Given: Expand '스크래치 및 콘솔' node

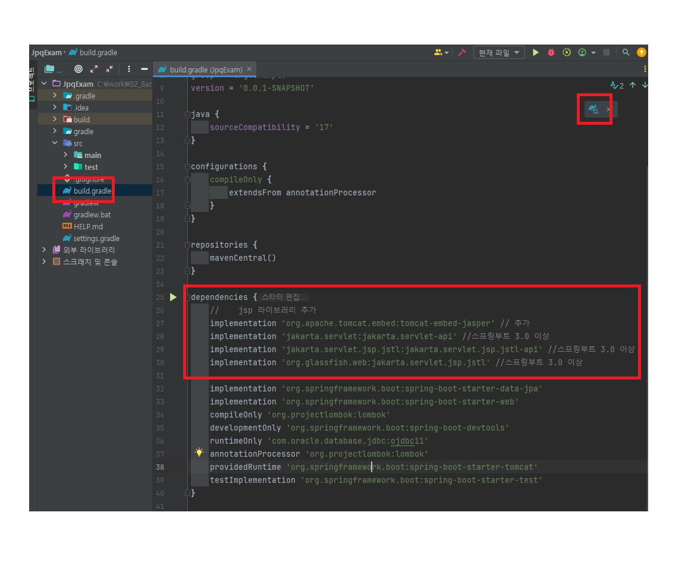Looking at the screenshot, I should pos(44,261).
